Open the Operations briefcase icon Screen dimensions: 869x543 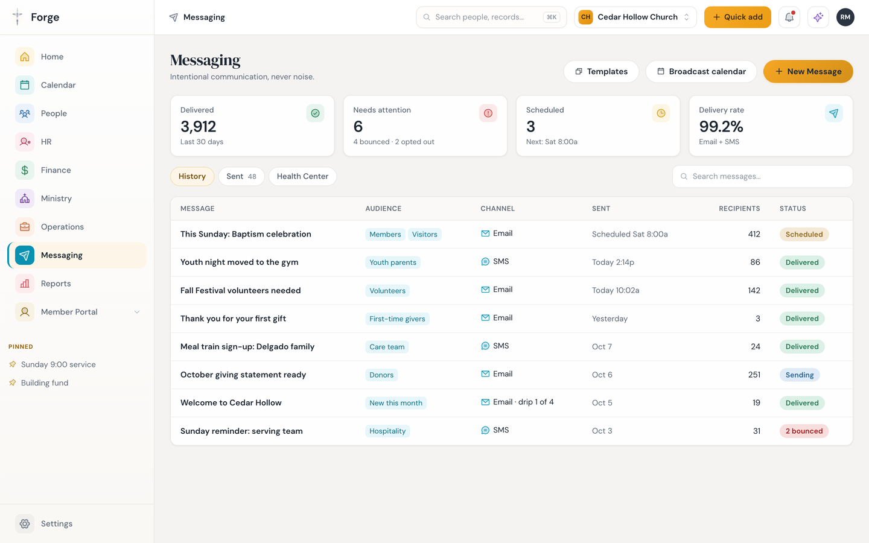coord(25,227)
